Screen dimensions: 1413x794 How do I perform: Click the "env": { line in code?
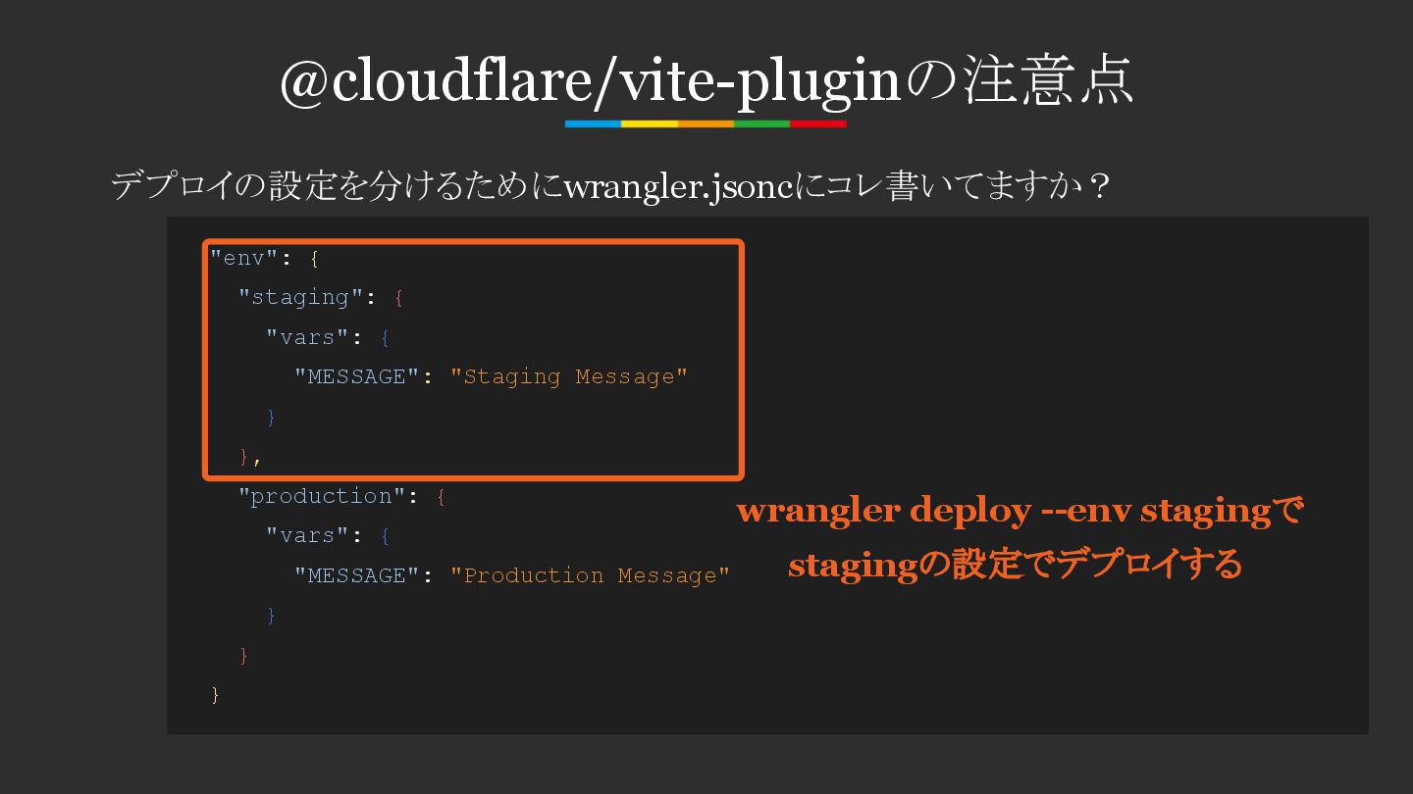coord(265,259)
